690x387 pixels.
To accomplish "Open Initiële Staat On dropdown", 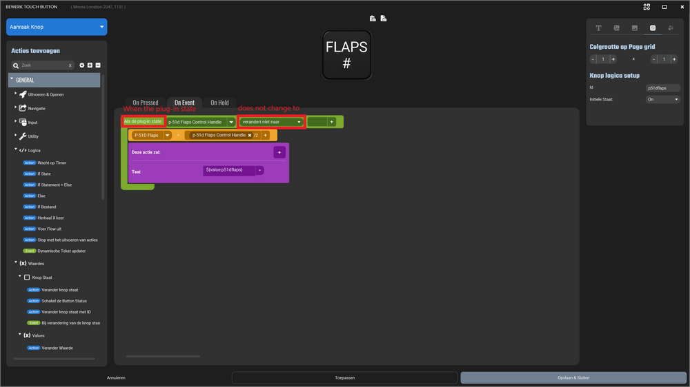I will click(662, 100).
